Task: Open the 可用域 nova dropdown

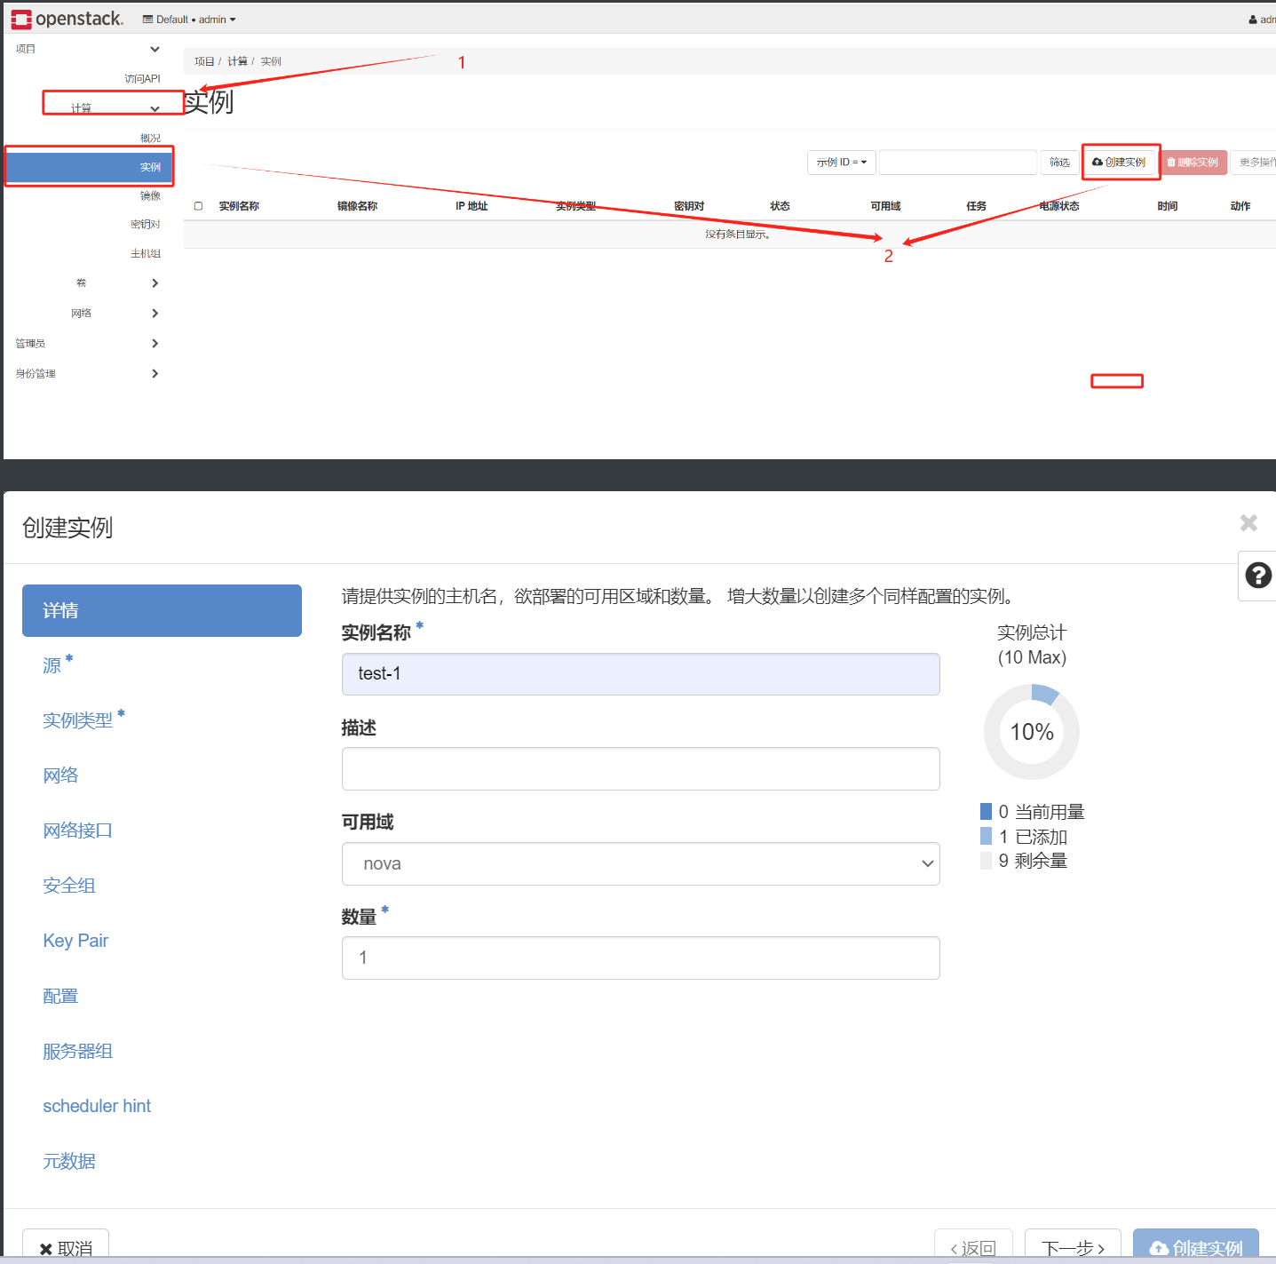Action: (640, 863)
